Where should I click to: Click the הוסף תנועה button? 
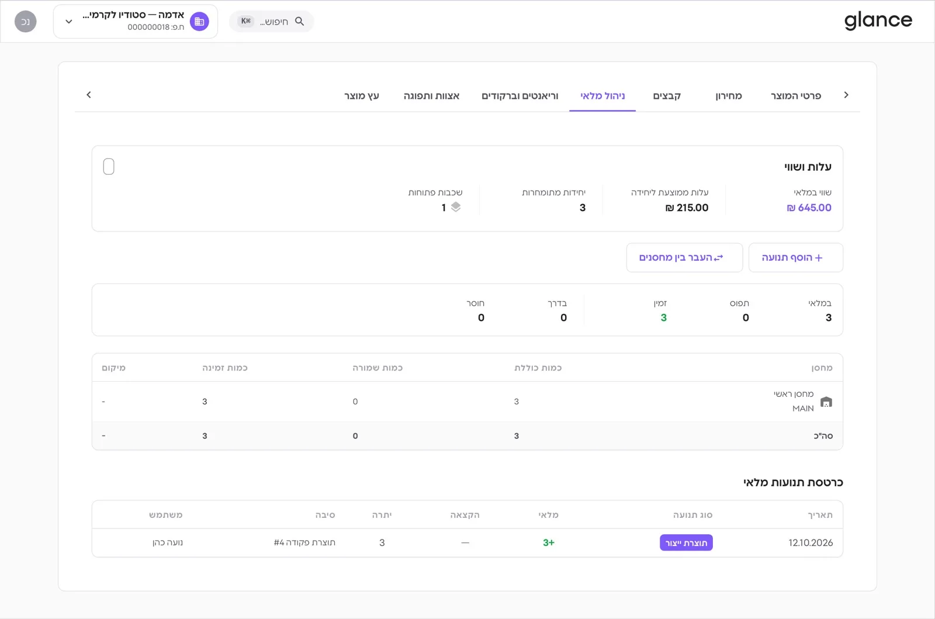[795, 258]
